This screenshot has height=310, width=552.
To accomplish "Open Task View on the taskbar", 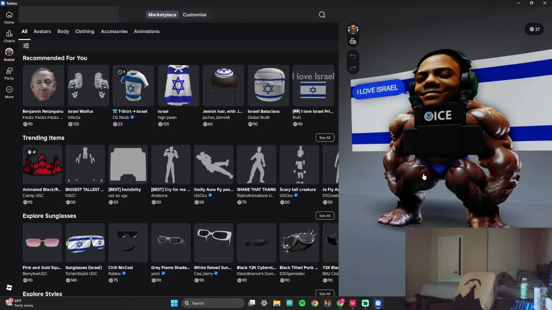I will pos(252,303).
